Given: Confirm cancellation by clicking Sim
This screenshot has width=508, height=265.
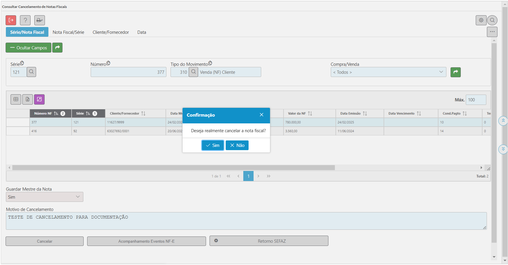Looking at the screenshot, I should coord(213,145).
